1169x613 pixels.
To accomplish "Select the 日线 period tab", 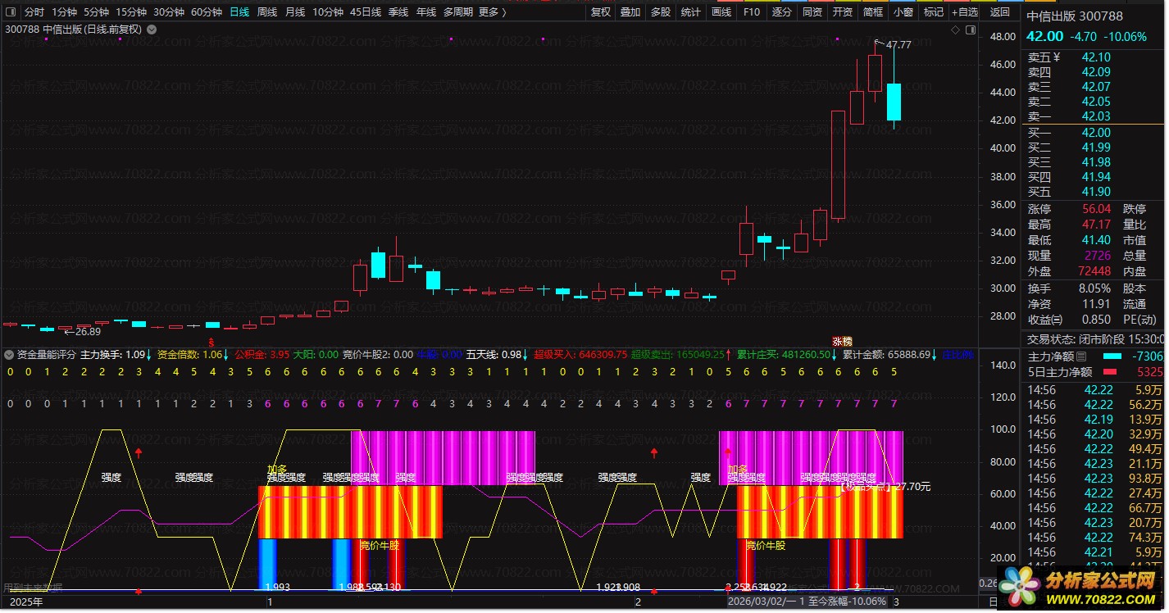I will [239, 12].
